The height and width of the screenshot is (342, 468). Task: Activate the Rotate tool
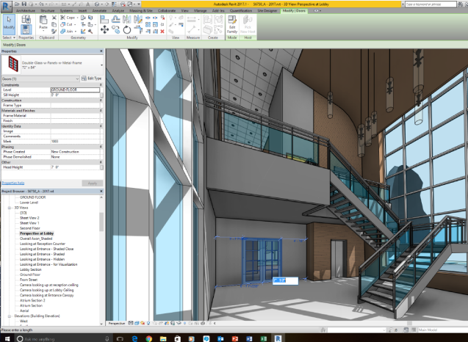(127, 29)
